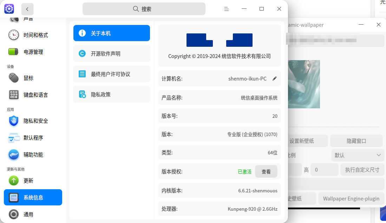Click the mouse device icon
386x223 pixels.
14,78
